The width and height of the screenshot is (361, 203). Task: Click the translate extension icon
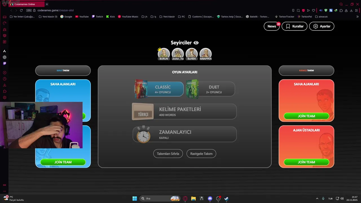[x=331, y=10]
